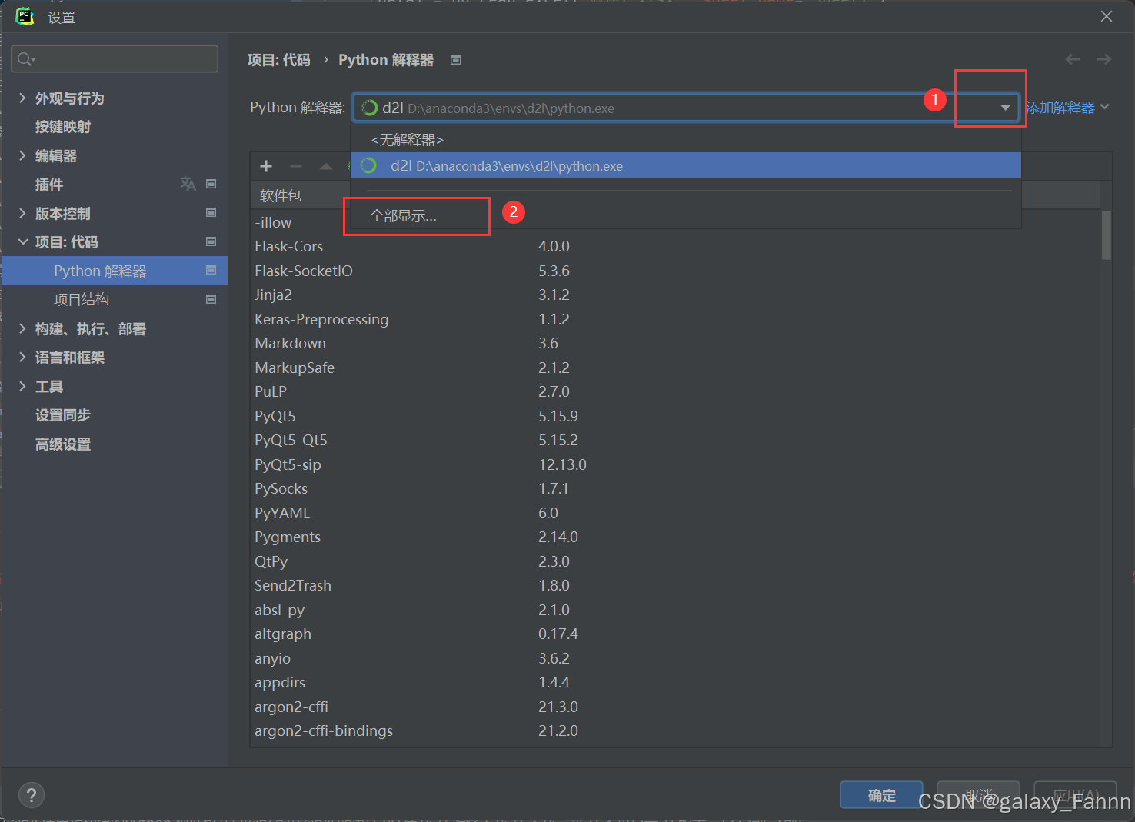Click the settings search input field
Screen dimensions: 1135x822
tap(115, 58)
